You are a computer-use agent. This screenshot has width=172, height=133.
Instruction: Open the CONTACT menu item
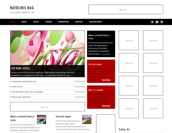[79, 22]
